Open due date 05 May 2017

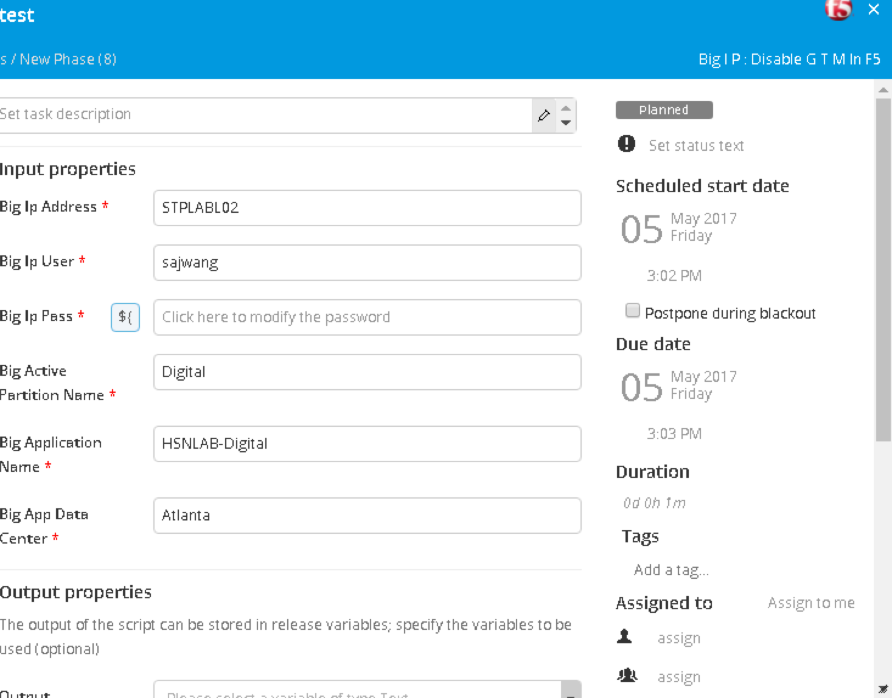[x=678, y=386]
